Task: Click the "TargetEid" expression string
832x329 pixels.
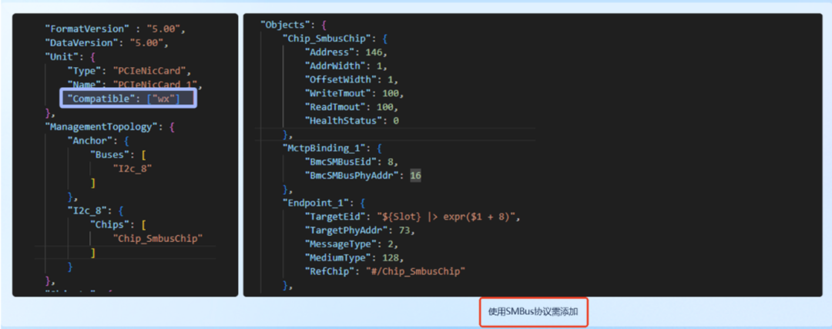Action: tap(447, 217)
